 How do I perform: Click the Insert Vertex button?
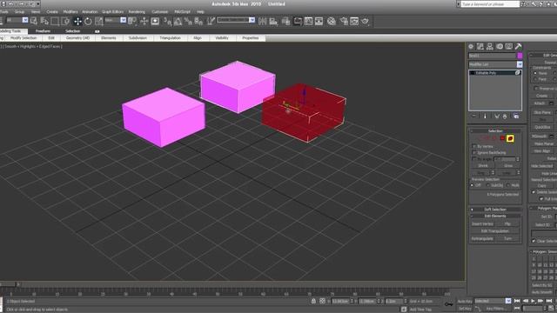[482, 224]
